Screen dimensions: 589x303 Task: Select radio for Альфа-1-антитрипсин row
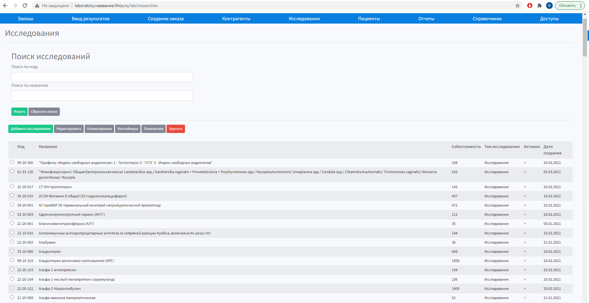coord(12,269)
